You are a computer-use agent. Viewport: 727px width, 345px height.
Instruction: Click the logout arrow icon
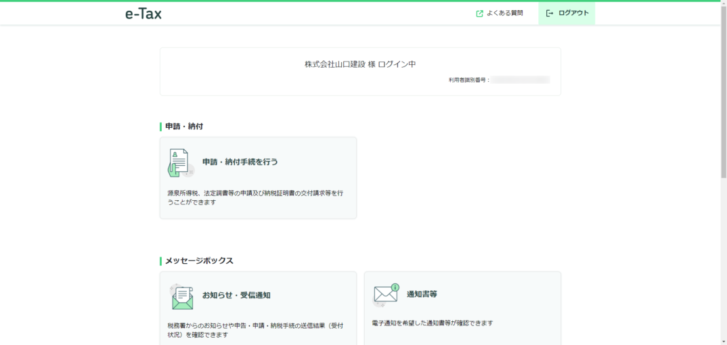[x=550, y=14]
